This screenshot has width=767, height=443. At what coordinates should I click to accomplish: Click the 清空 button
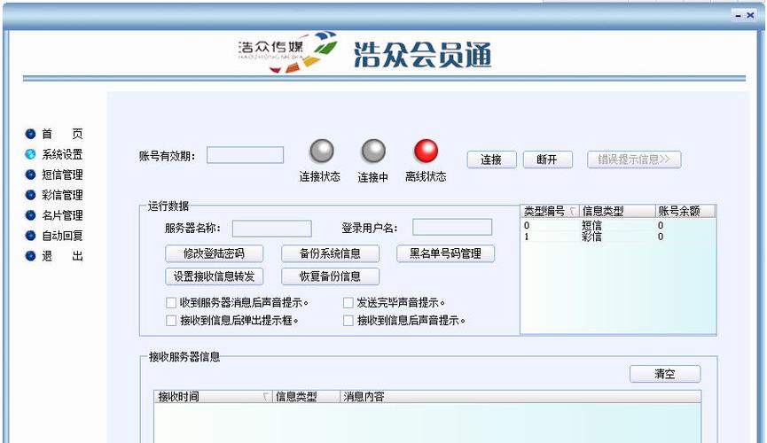665,374
